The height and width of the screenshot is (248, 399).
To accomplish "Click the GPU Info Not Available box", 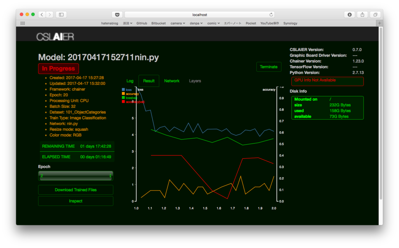I will (327, 81).
